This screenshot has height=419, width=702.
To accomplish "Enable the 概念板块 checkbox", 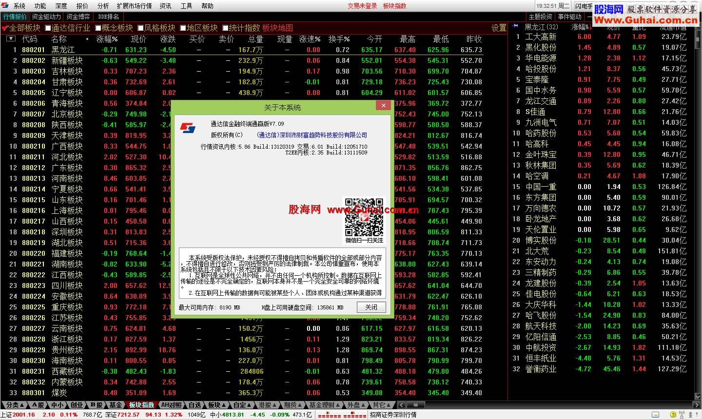I will pos(98,28).
